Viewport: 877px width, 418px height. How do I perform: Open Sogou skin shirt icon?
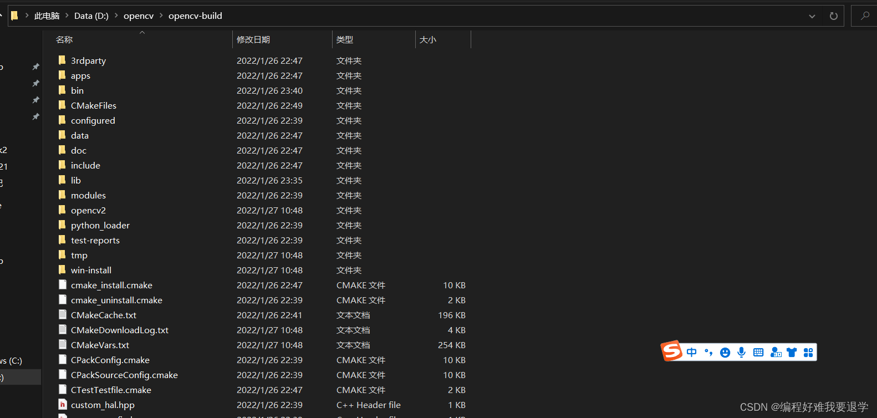point(792,353)
